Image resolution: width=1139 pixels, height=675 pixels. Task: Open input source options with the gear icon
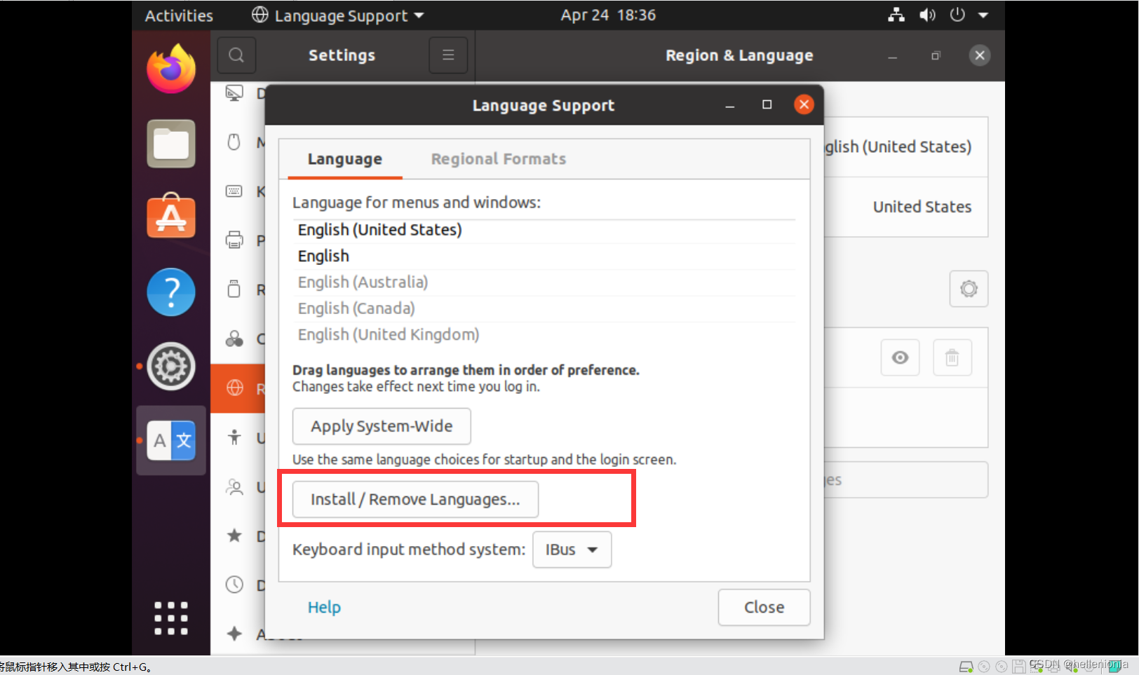(x=969, y=289)
